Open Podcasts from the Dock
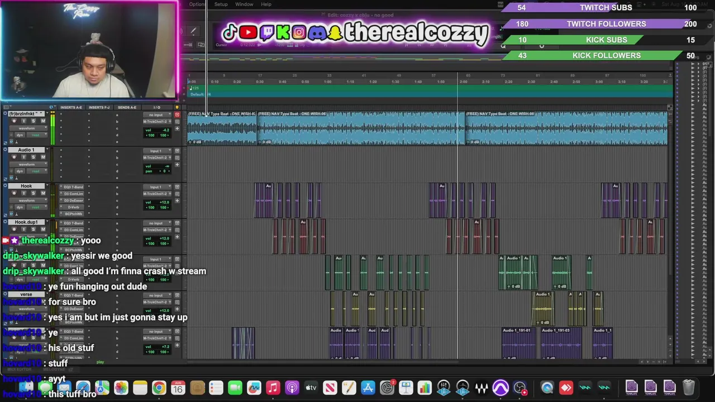The image size is (715, 402). [x=292, y=387]
